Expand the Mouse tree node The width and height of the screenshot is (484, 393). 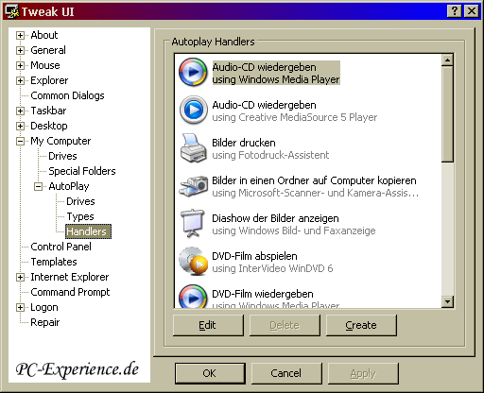[20, 65]
